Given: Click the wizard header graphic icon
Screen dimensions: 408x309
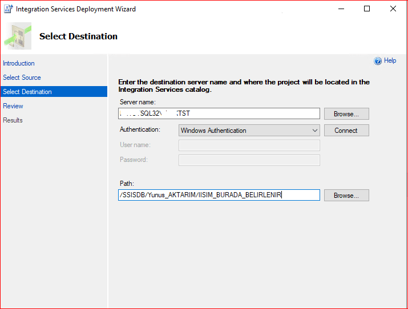Looking at the screenshot, I should (18, 36).
